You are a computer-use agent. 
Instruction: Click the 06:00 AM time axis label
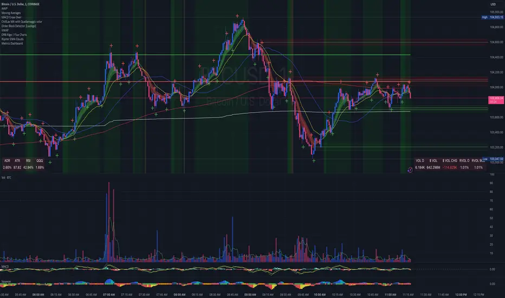click(x=38, y=294)
